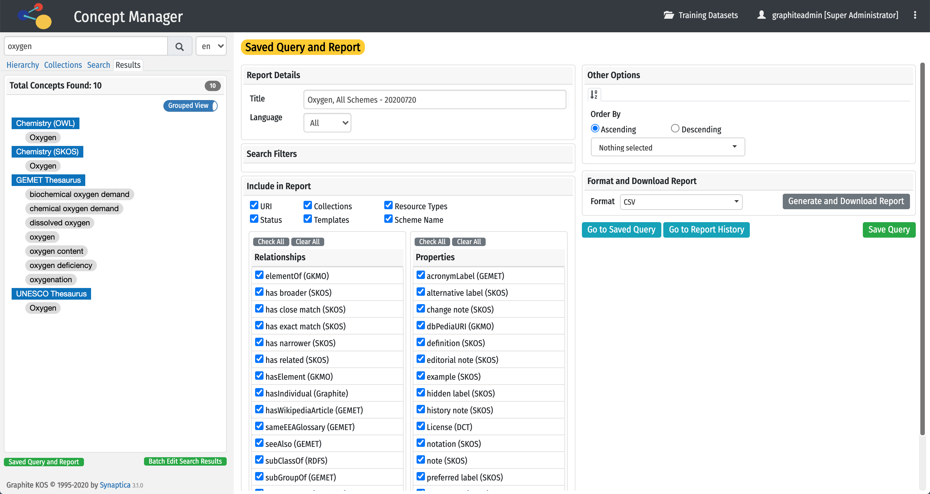Screen dimensions: 930x494
Task: Toggle the Grouped View switch
Action: pos(190,106)
